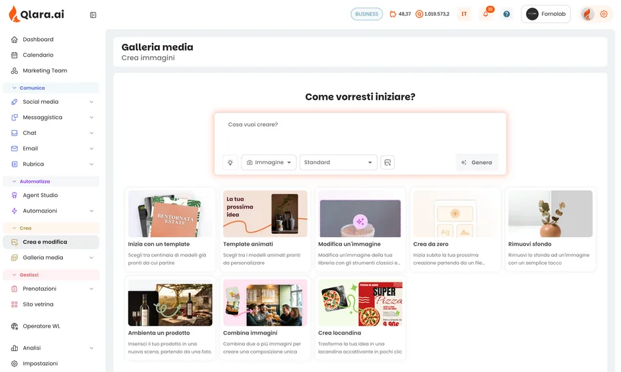Click the flame avatar icon in header
The height and width of the screenshot is (372, 621).
pyautogui.click(x=587, y=14)
